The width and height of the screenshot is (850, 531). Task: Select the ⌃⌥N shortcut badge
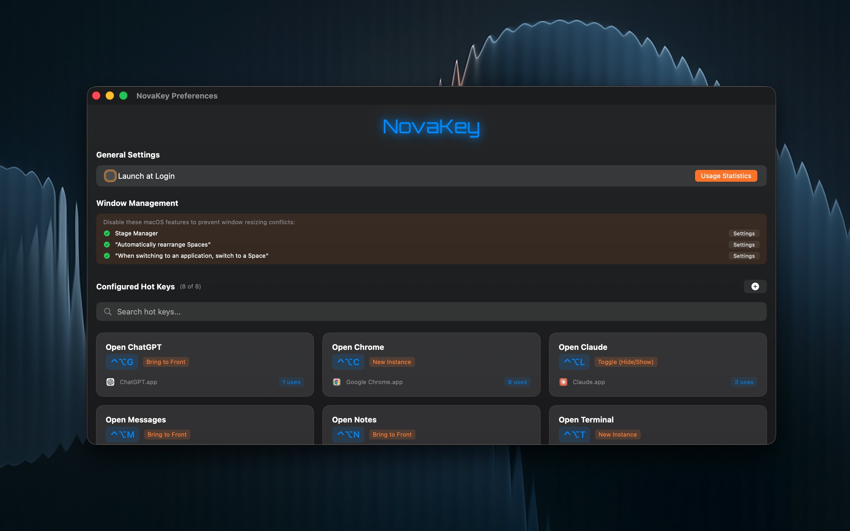(x=348, y=435)
